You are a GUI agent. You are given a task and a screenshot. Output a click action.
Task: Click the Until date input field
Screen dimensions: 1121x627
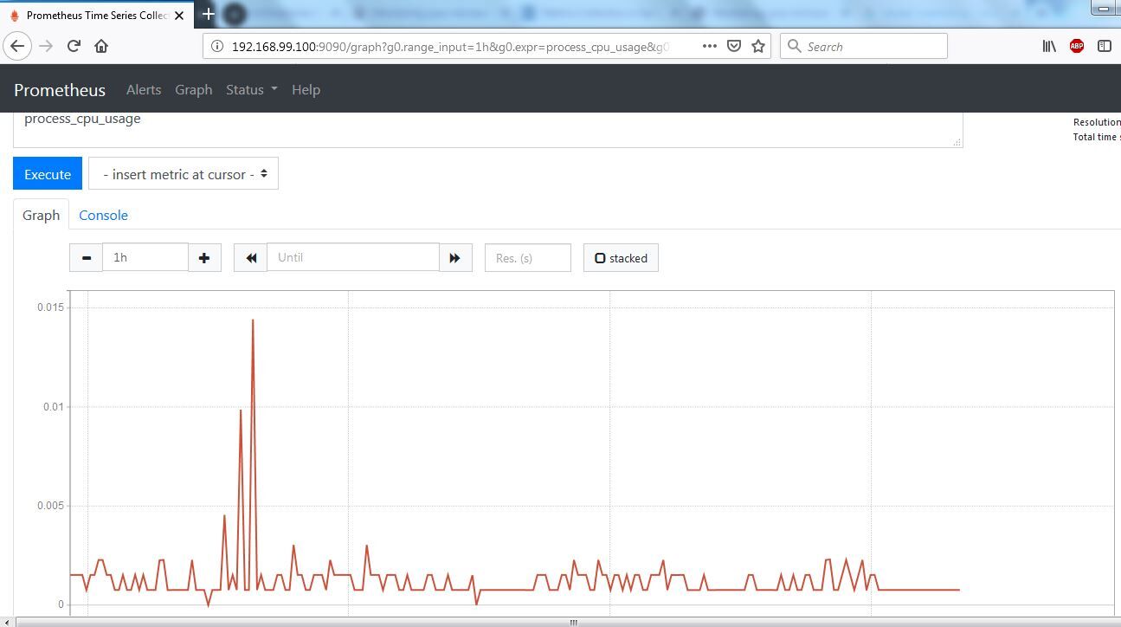pos(353,257)
